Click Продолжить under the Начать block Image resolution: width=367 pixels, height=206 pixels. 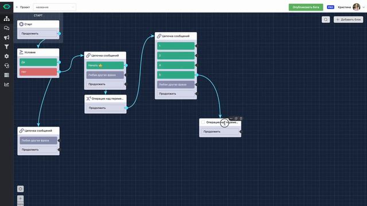pyautogui.click(x=105, y=84)
